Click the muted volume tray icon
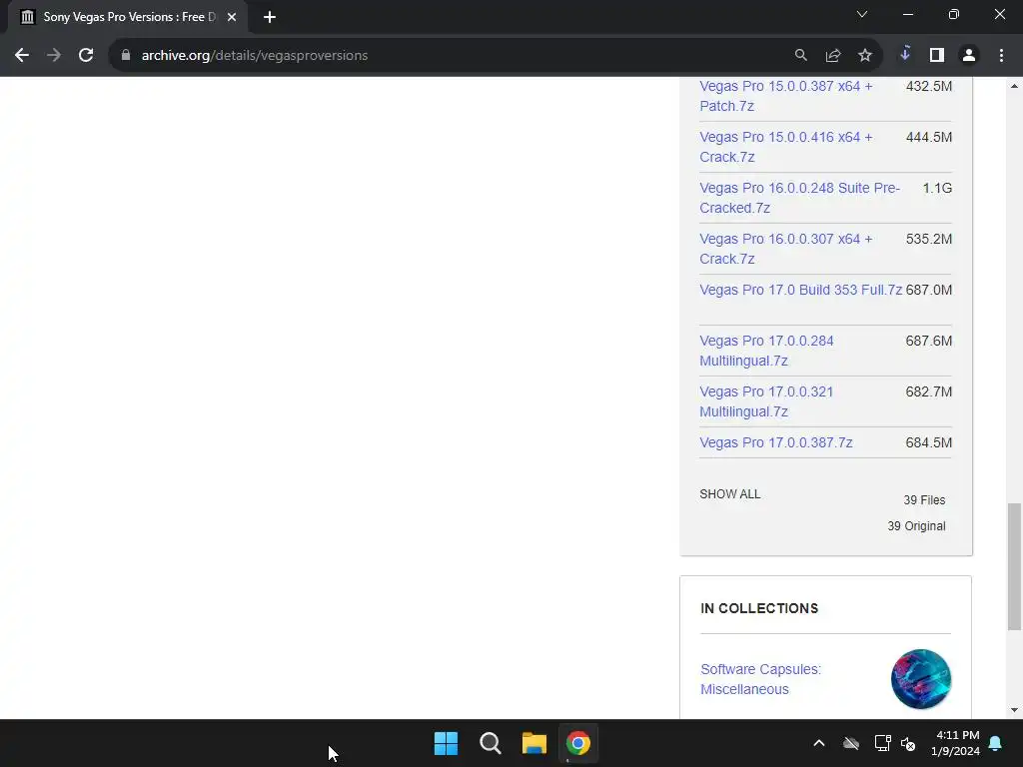The image size is (1023, 767). pyautogui.click(x=908, y=743)
